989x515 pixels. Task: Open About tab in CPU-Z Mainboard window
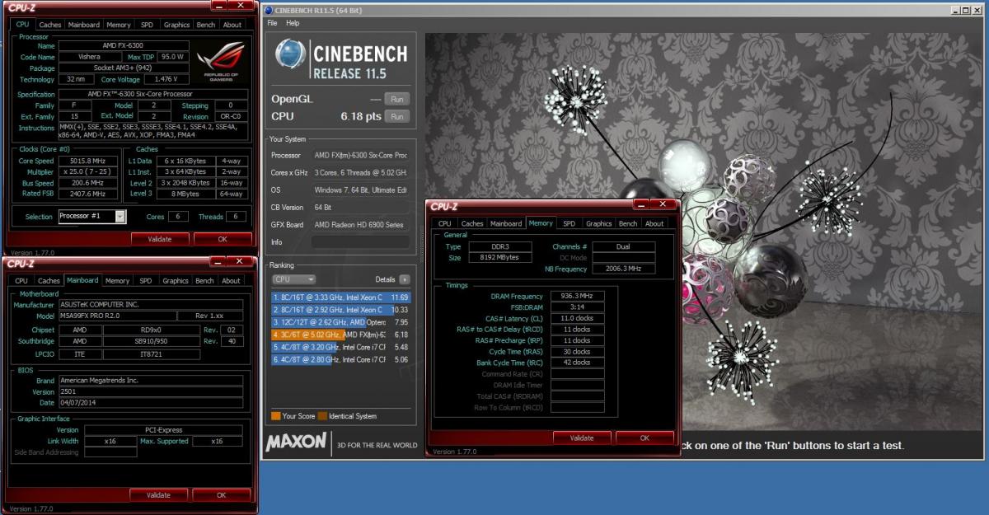coord(232,280)
